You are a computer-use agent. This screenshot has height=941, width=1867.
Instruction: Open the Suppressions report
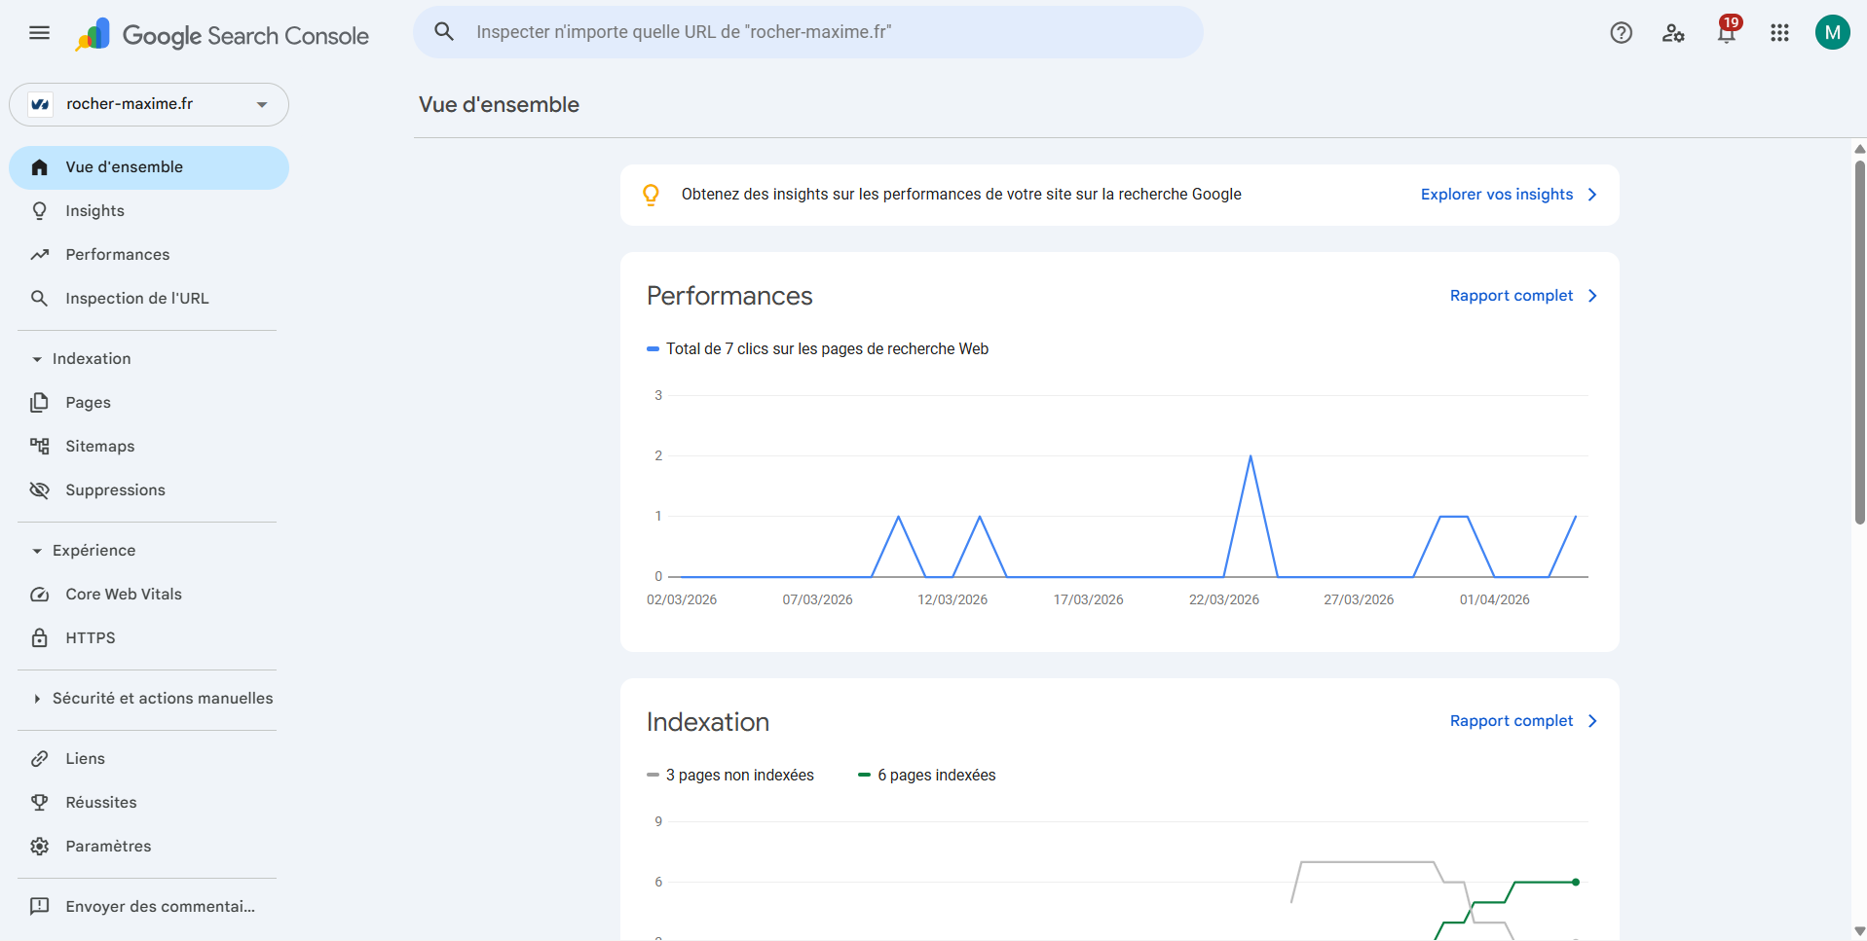pos(115,489)
